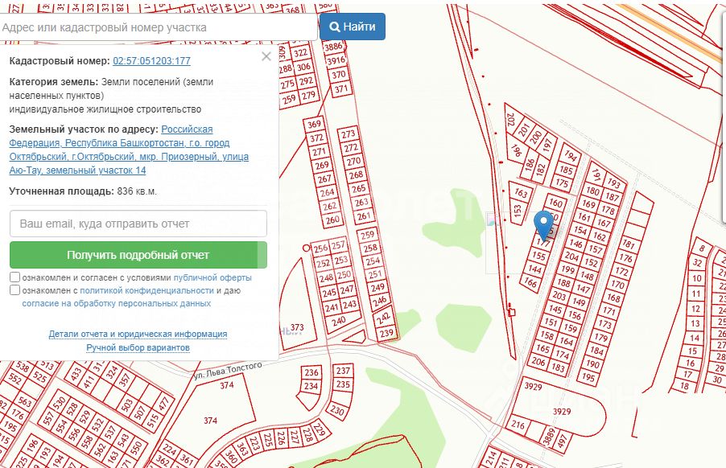This screenshot has width=726, height=468.
Task: Select parcel 3886 on the map
Action: (333, 47)
